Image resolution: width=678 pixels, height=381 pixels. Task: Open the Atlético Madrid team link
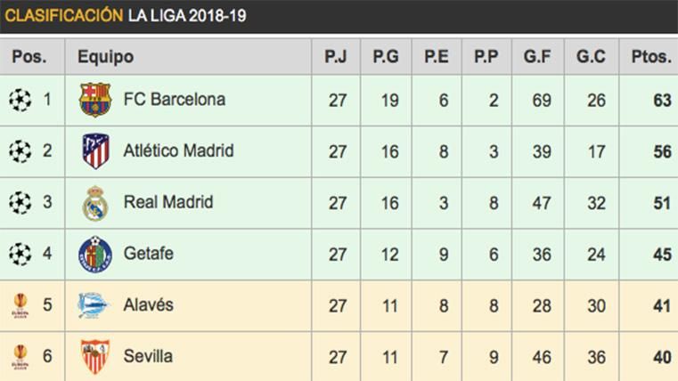click(x=178, y=151)
